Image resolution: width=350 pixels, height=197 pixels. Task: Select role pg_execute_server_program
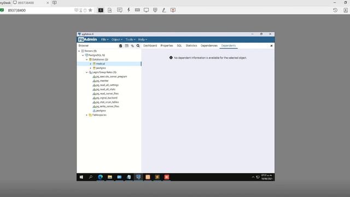tap(112, 77)
